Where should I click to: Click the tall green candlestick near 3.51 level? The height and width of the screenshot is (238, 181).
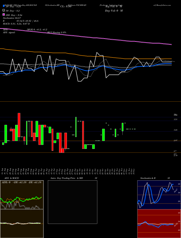click(x=76, y=127)
